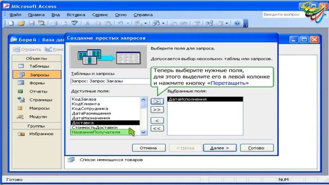Click the '<<' remove all fields button
This screenshot has height=185, width=329.
[x=157, y=128]
